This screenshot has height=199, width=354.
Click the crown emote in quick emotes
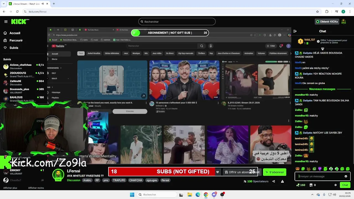(x=298, y=169)
